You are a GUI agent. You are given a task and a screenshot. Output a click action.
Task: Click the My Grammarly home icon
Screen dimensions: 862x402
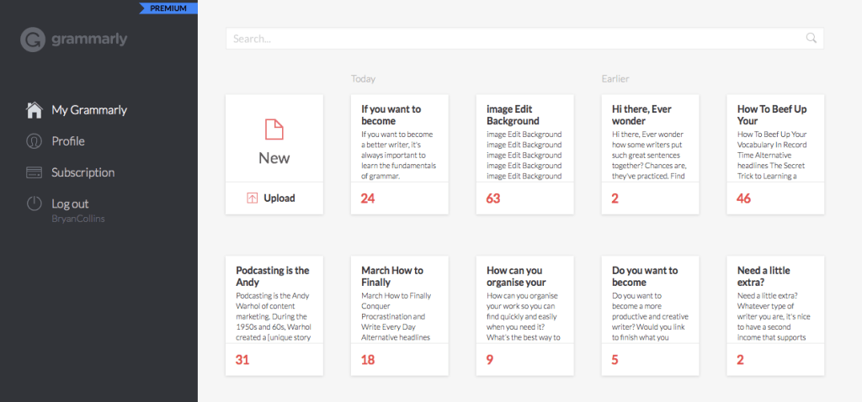tap(34, 110)
